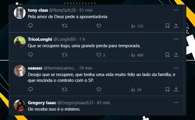Reply to TricoLonghi's tweet
The width and height of the screenshot is (195, 120).
[x=30, y=55]
